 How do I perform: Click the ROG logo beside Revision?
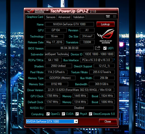coord(106,36)
